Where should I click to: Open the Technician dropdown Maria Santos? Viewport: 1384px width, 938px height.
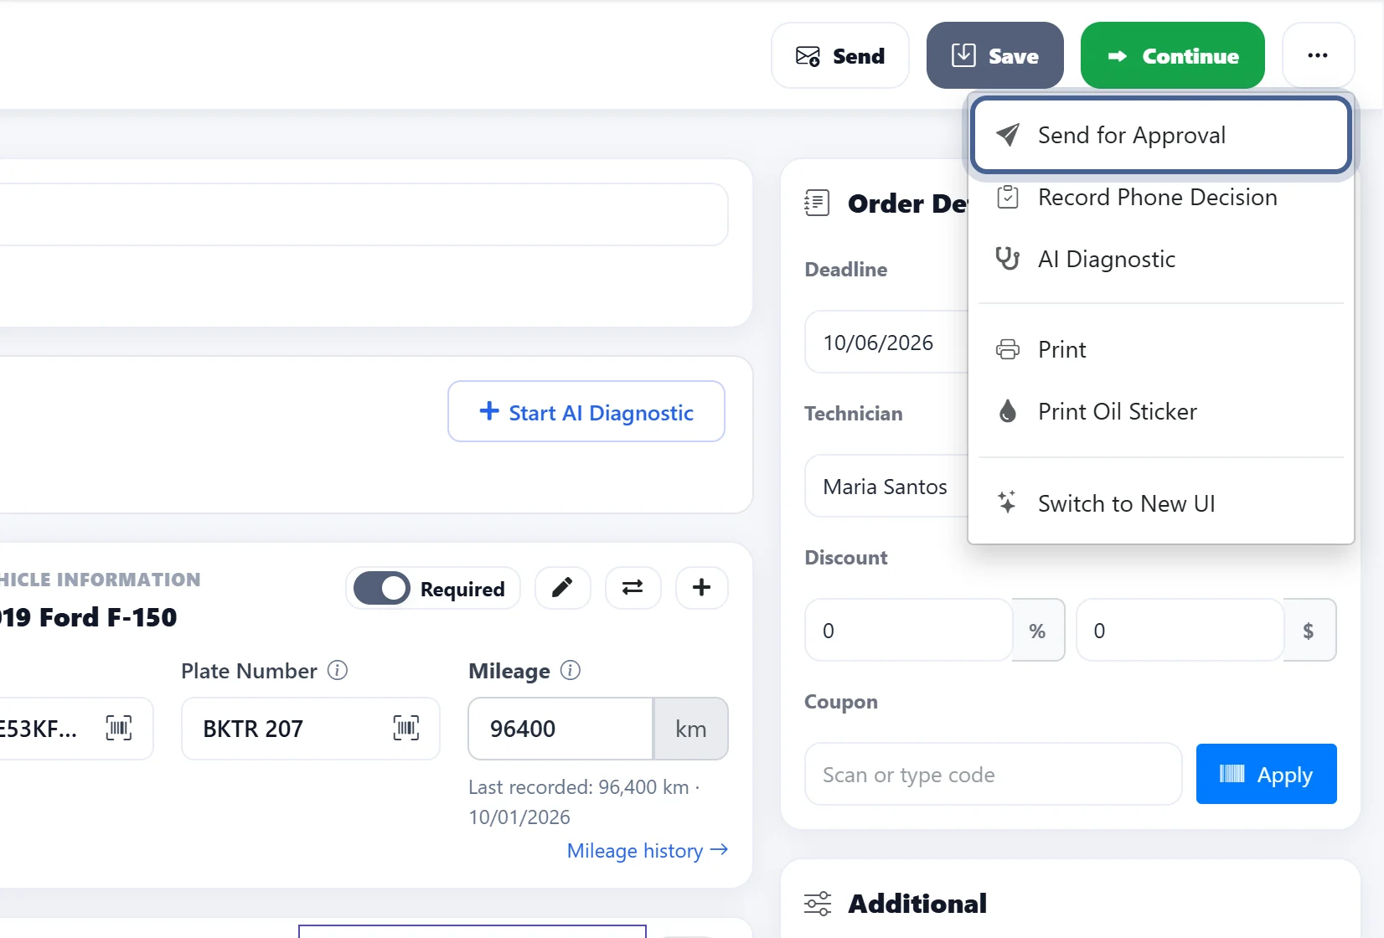click(x=886, y=487)
